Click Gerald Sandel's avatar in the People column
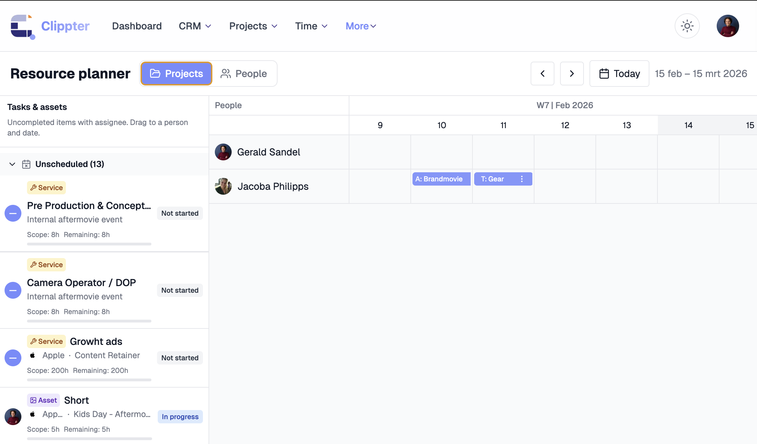The width and height of the screenshot is (757, 444). (223, 152)
